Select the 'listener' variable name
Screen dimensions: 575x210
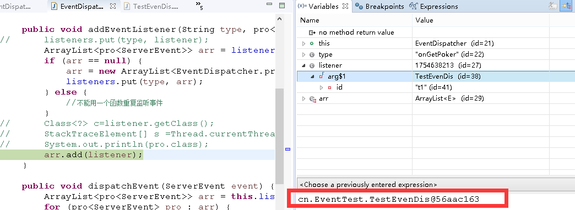click(330, 65)
